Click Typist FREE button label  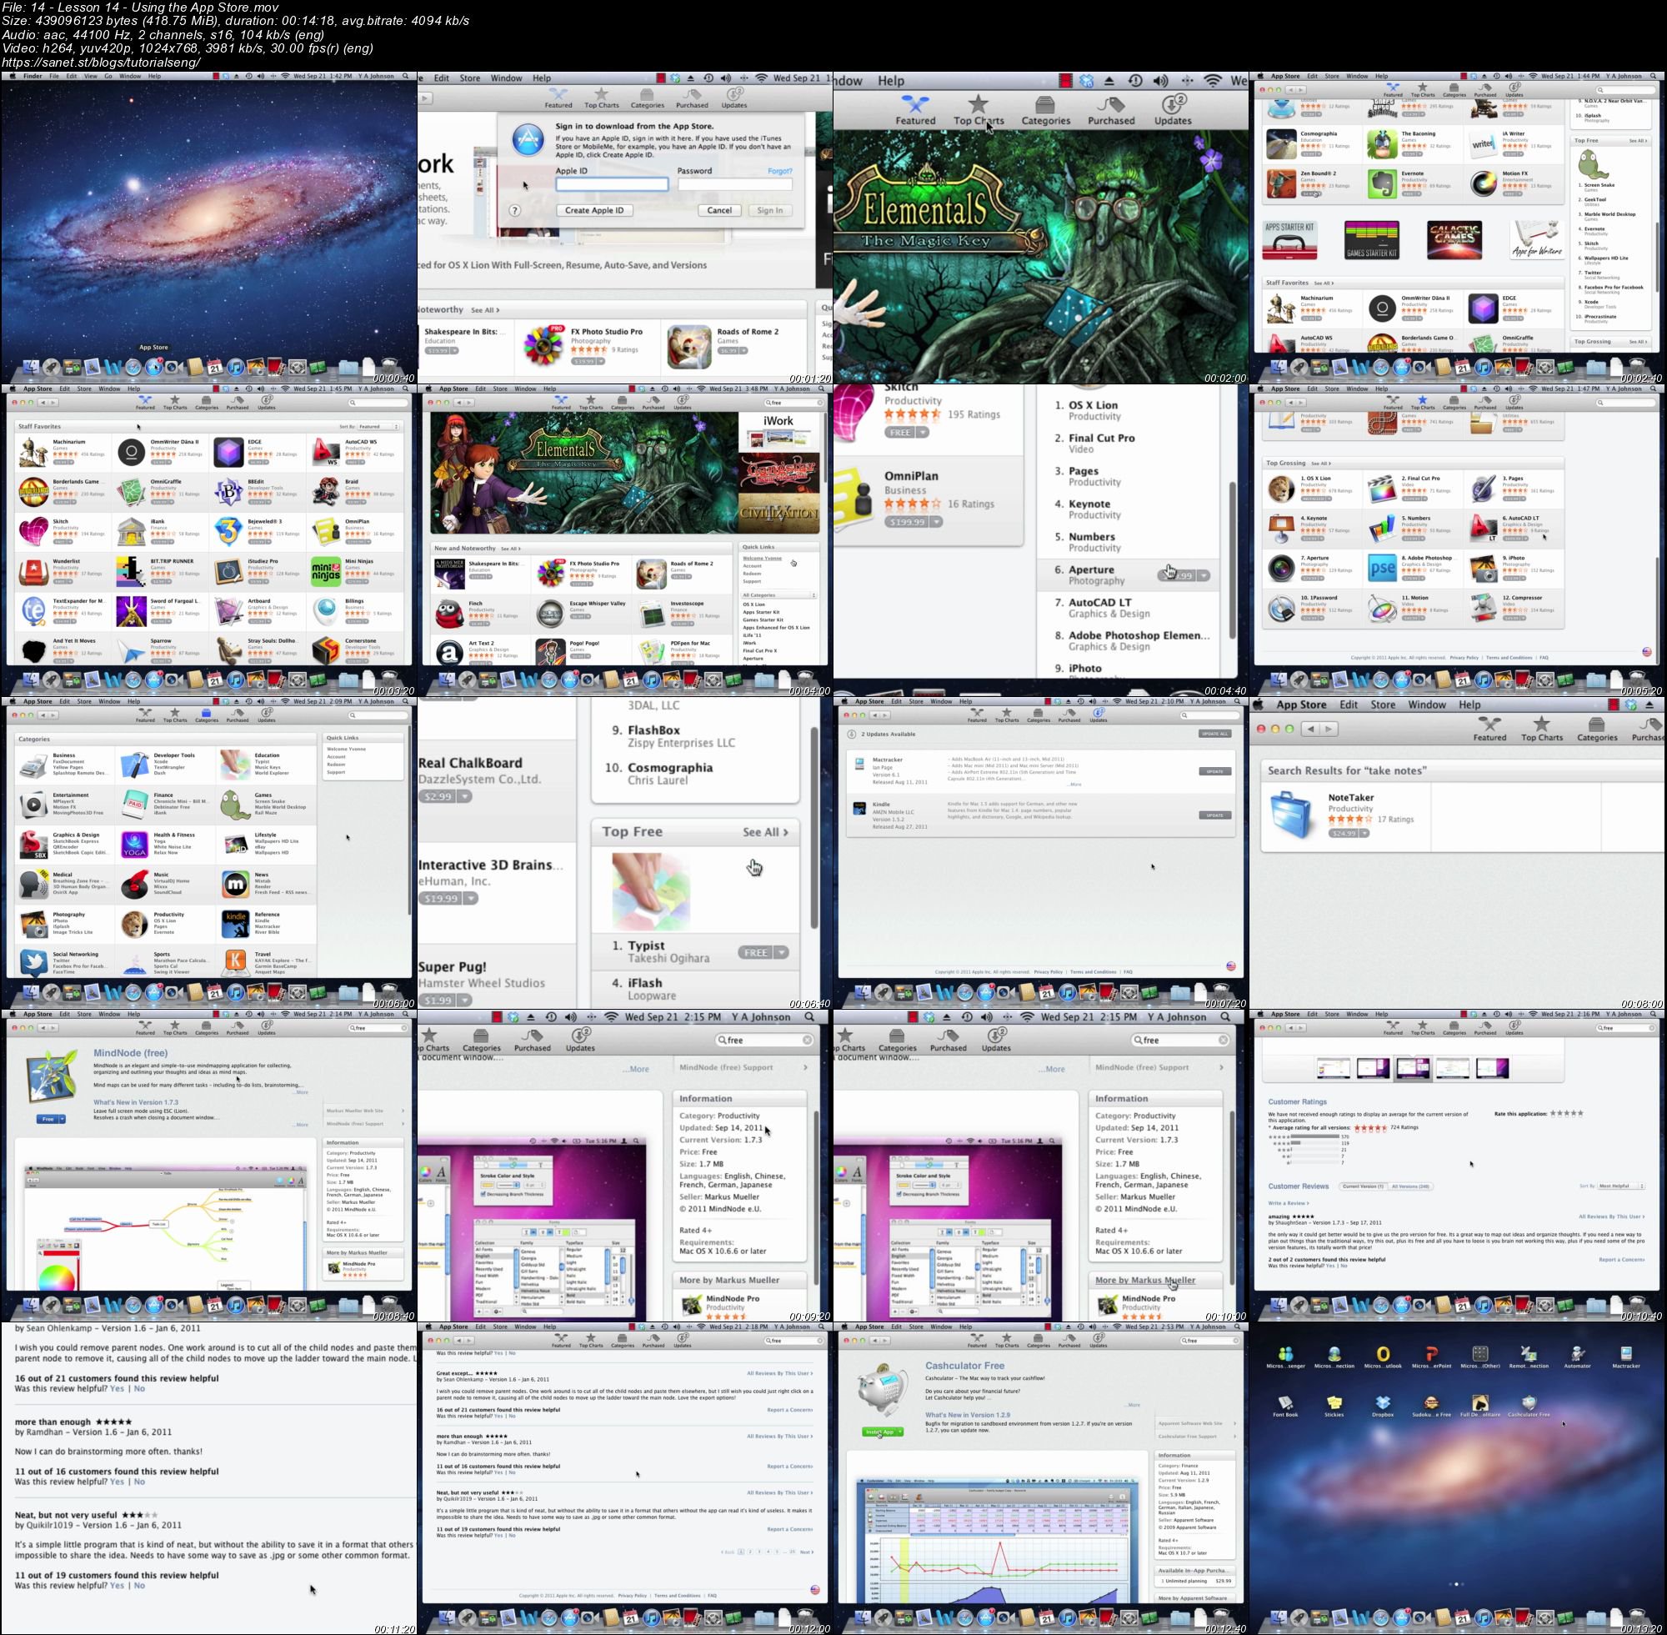755,952
